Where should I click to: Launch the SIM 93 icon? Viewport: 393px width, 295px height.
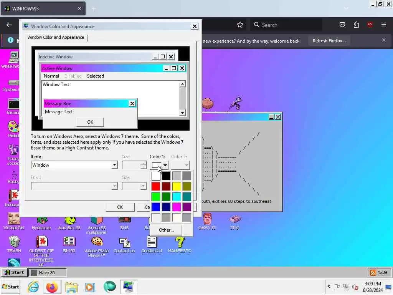click(x=69, y=244)
